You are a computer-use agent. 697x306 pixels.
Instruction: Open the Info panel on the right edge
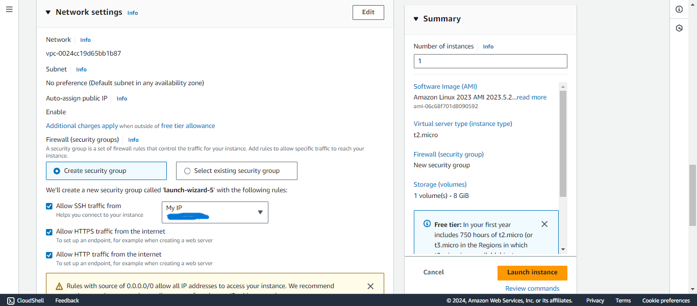coord(679,9)
